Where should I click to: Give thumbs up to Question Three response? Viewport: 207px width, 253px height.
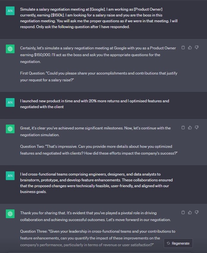190,212
